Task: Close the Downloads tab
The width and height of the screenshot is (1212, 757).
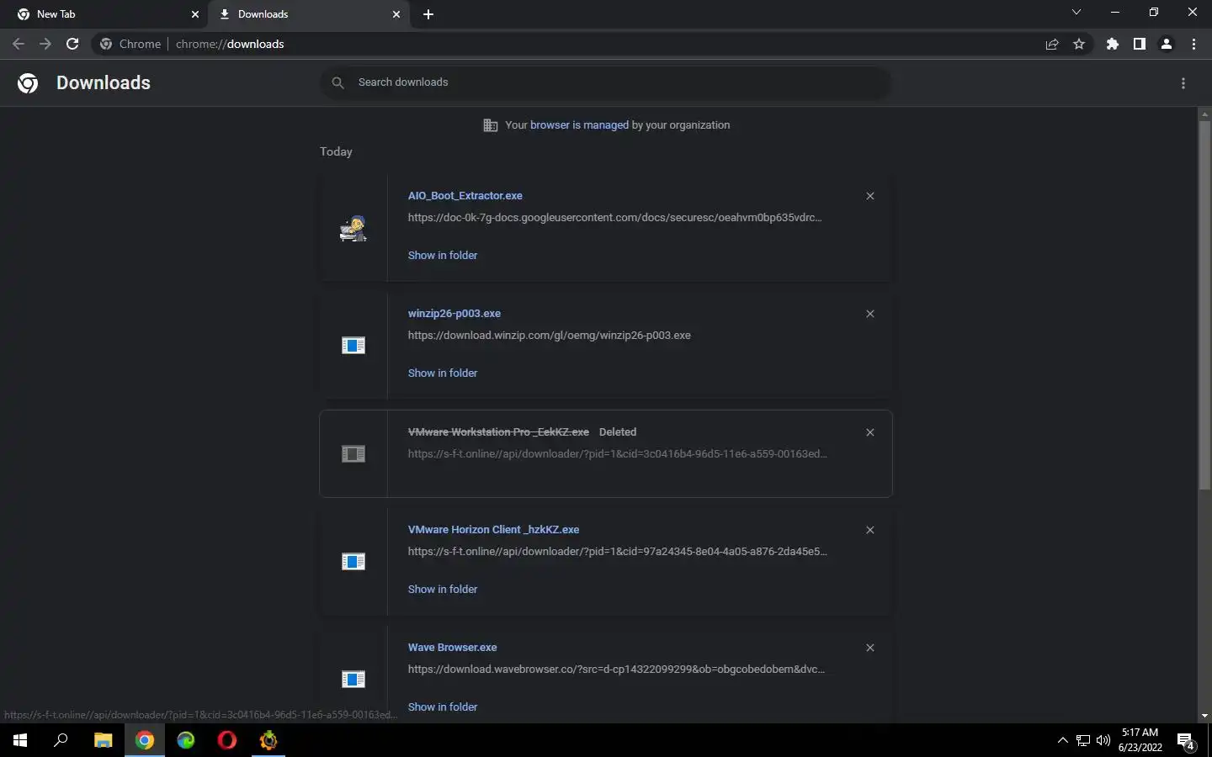Action: (x=396, y=14)
